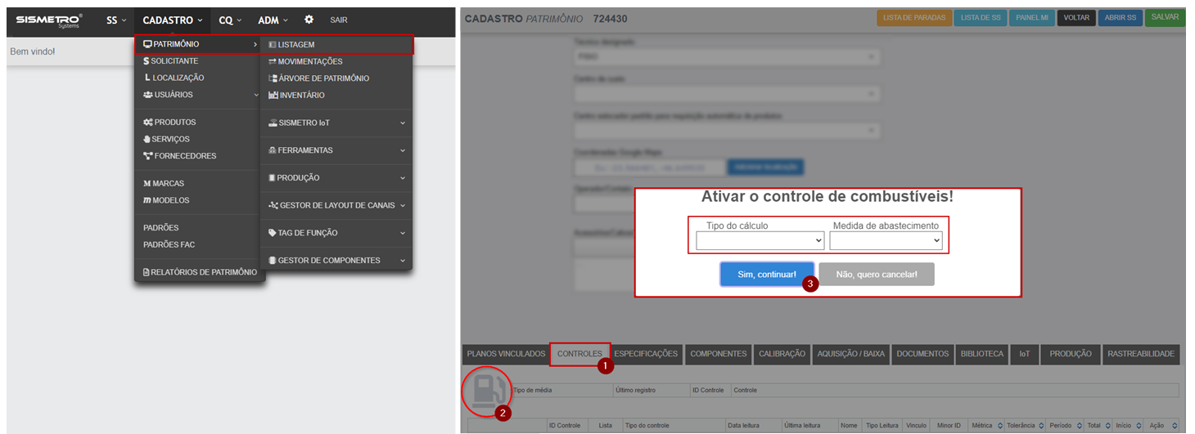Expand GESTOR DE LAYOUT DE CANAIS submenu

(x=336, y=205)
